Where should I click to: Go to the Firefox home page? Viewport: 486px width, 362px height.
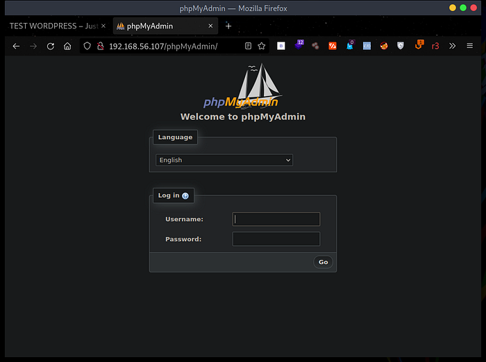[67, 46]
